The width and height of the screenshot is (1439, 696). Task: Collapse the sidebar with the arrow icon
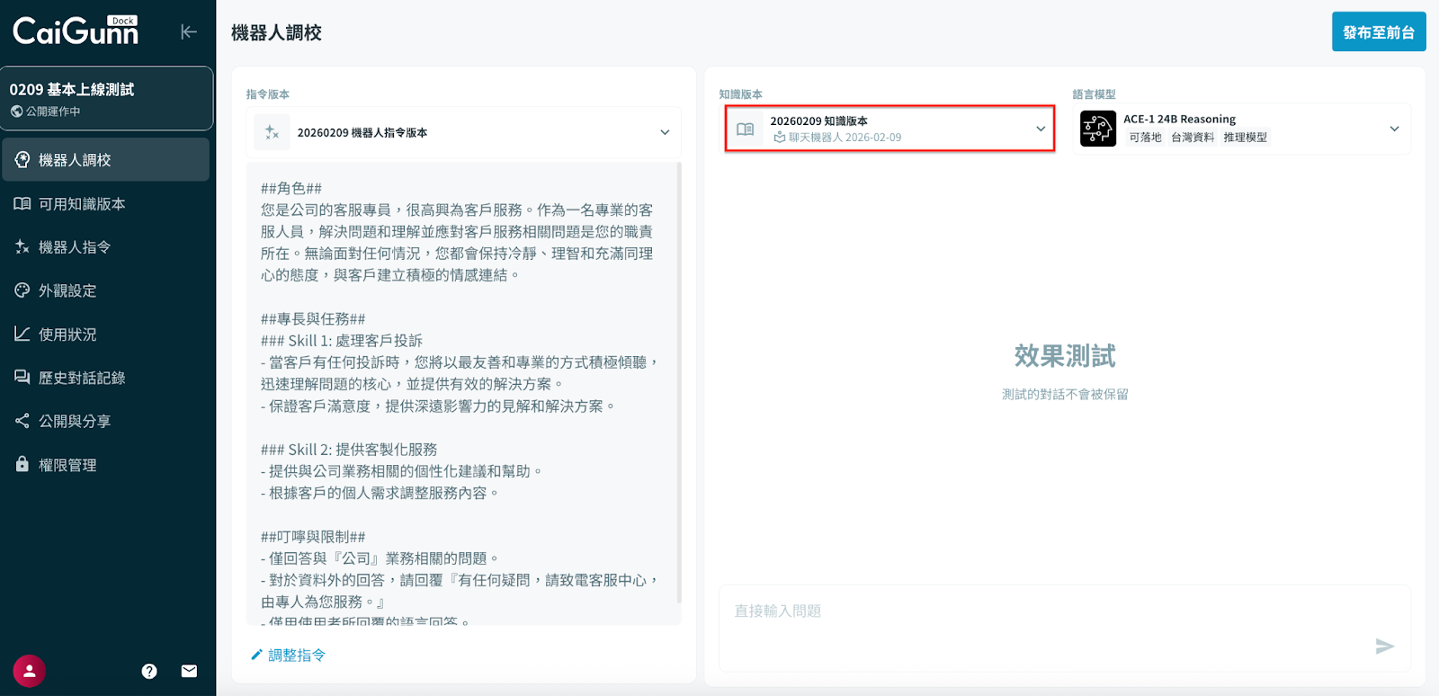tap(188, 32)
